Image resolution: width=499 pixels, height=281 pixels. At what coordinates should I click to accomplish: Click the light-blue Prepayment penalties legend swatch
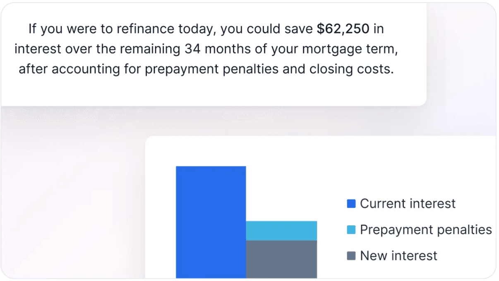[x=351, y=230]
